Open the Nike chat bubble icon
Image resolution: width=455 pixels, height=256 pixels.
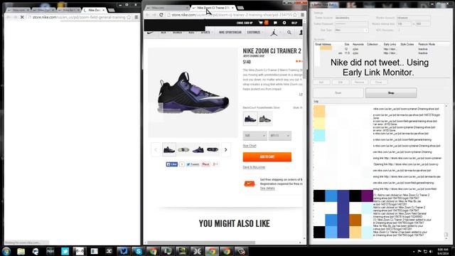(275, 23)
